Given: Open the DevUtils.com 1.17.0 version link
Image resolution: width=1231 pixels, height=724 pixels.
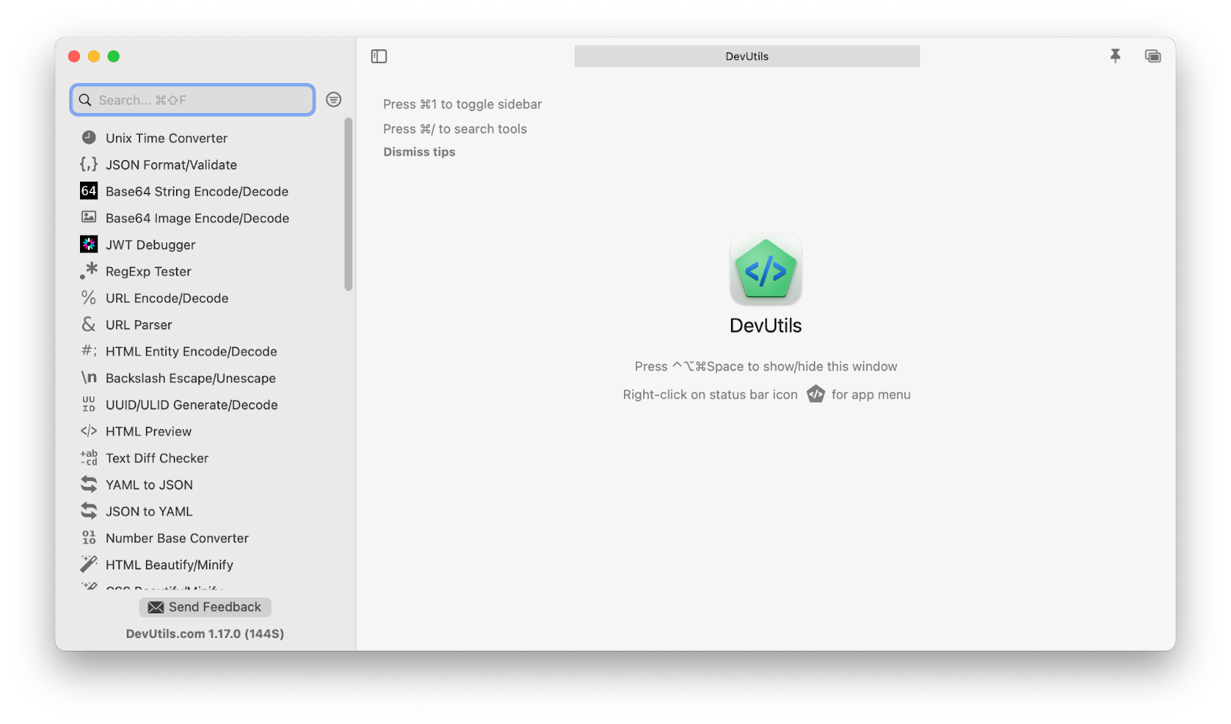Looking at the screenshot, I should [205, 633].
